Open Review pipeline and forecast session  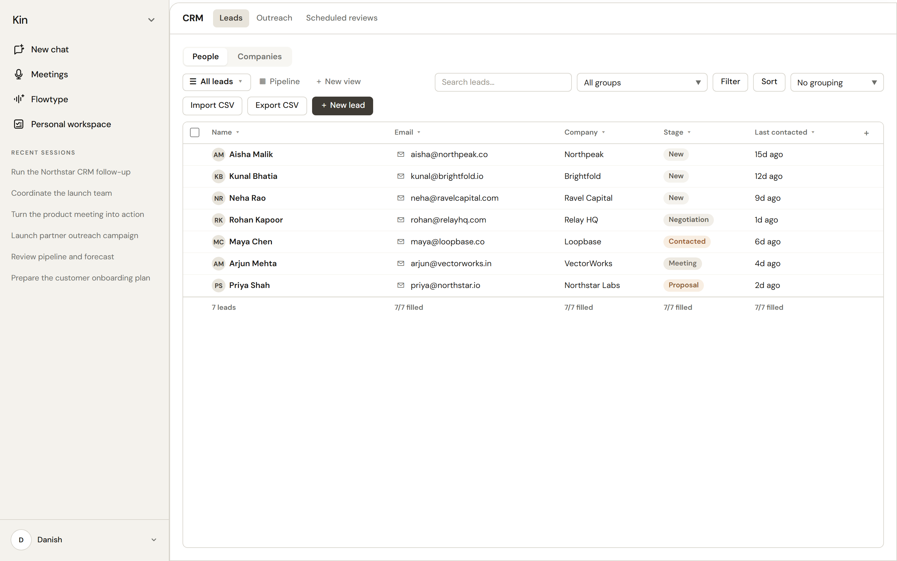63,257
